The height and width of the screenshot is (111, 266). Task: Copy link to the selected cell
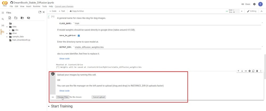pos(246,71)
